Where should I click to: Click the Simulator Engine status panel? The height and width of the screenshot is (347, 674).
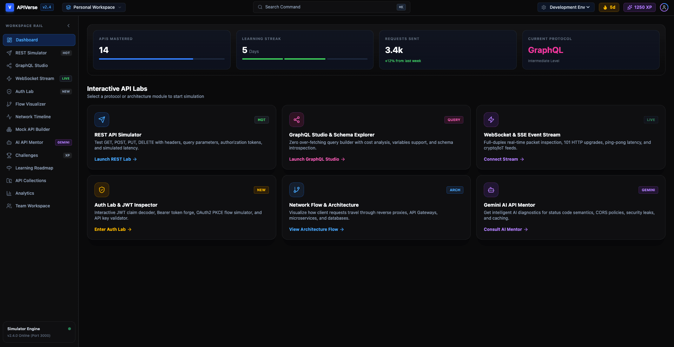point(39,332)
